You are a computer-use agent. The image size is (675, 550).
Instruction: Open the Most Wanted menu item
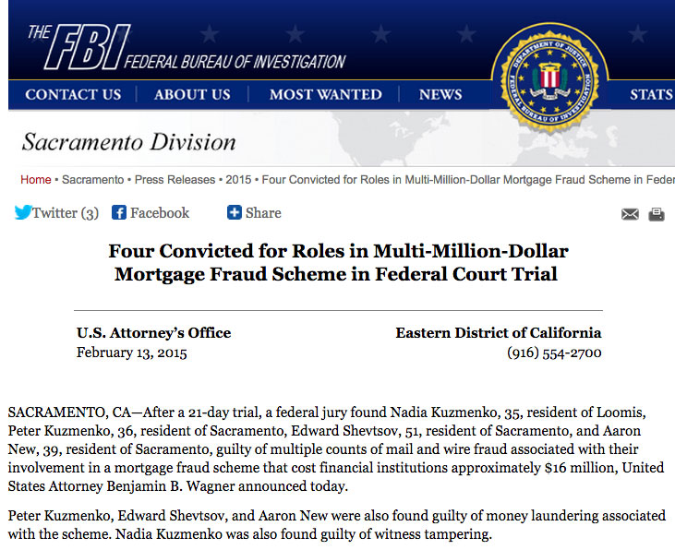click(325, 94)
